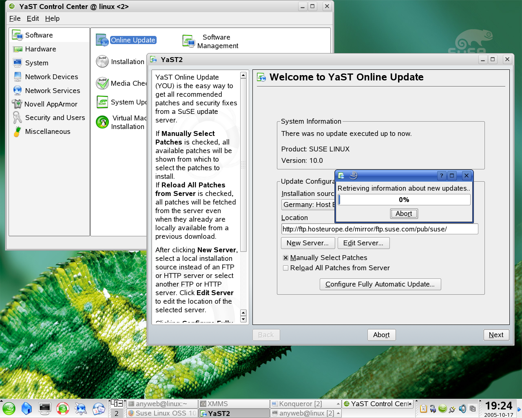
Task: Click 'Version: 10.0' text
Action: 302,161
